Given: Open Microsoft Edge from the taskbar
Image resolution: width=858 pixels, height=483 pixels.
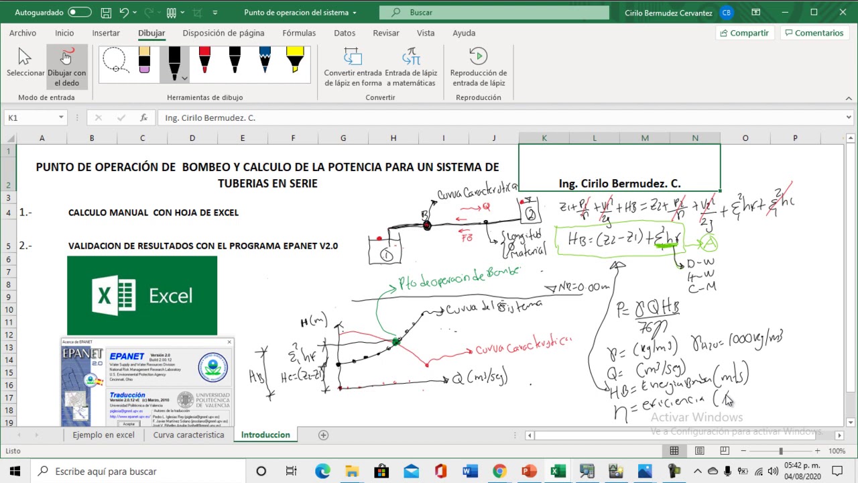Looking at the screenshot, I should [322, 471].
